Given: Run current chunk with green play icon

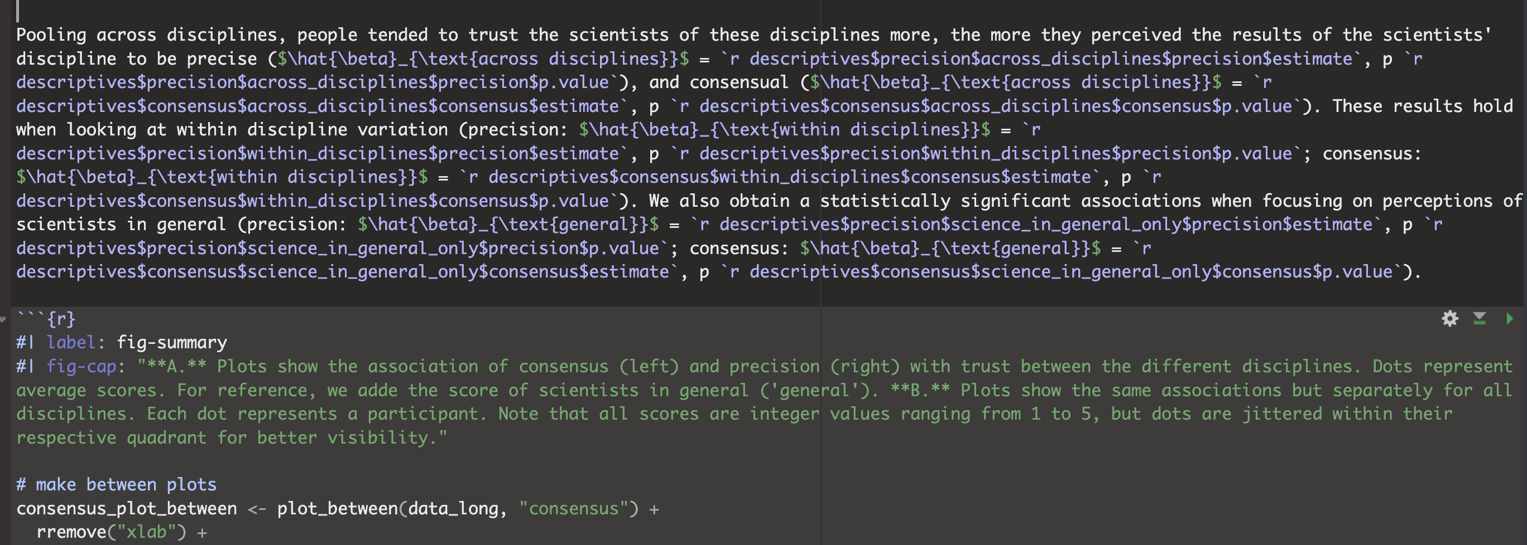Looking at the screenshot, I should (1509, 319).
